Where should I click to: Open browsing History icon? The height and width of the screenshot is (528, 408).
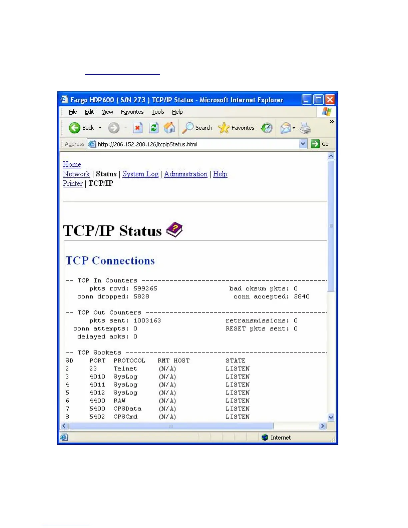[x=267, y=128]
